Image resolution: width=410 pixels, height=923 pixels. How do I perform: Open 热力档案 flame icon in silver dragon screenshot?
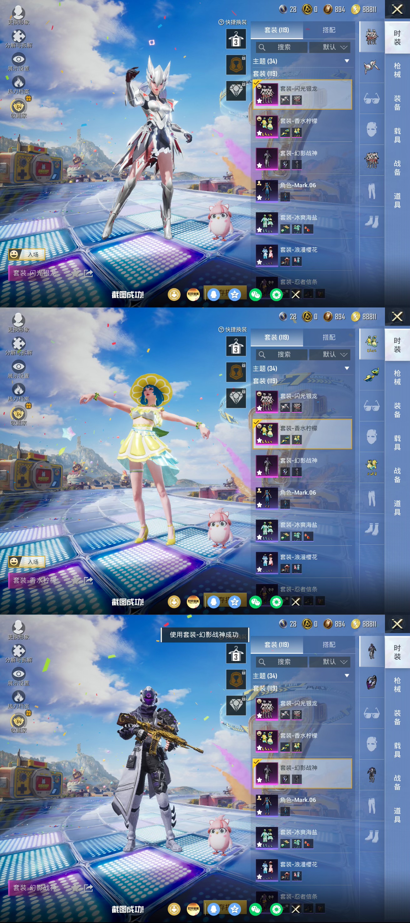coord(18,85)
